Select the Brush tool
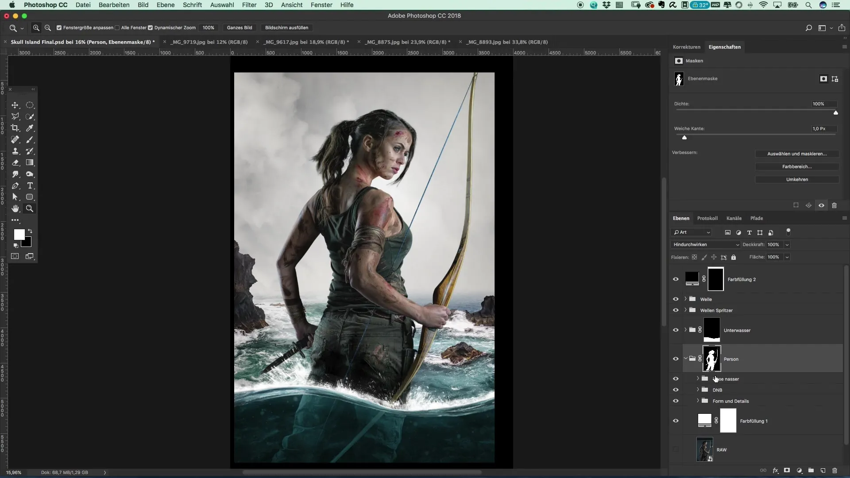850x478 pixels. point(30,140)
